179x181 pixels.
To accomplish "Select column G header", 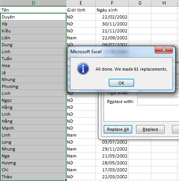I will click(140, 3).
